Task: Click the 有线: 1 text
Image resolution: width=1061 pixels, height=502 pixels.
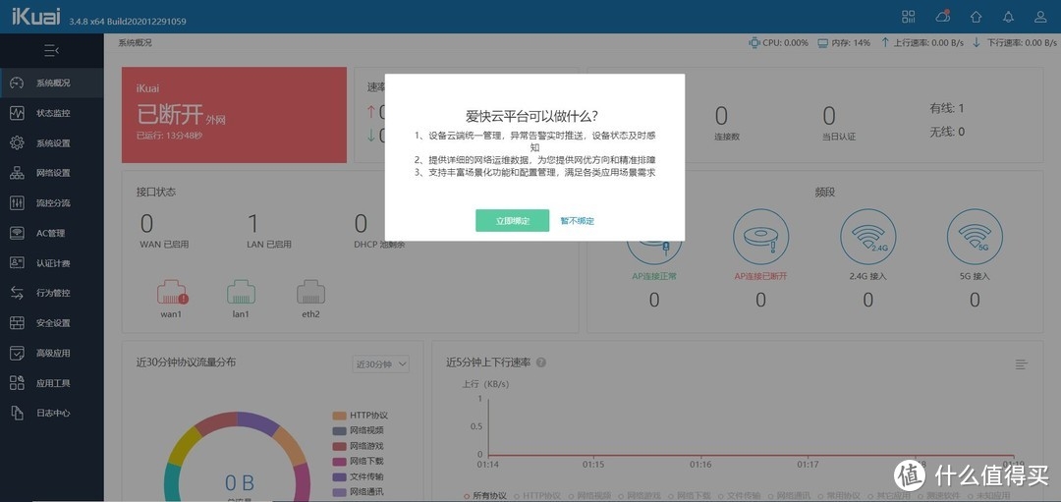Action: (947, 108)
